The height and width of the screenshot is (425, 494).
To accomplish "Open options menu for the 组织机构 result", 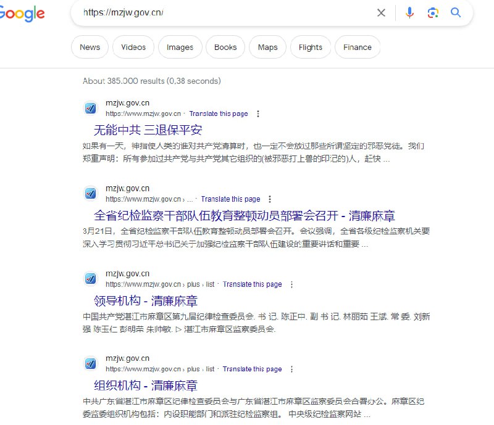I will tap(291, 369).
